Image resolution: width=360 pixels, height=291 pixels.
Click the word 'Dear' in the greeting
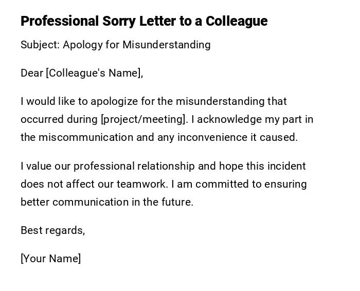click(32, 73)
